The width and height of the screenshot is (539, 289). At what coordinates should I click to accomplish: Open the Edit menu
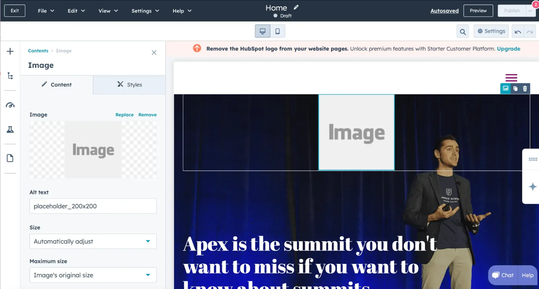coord(76,11)
